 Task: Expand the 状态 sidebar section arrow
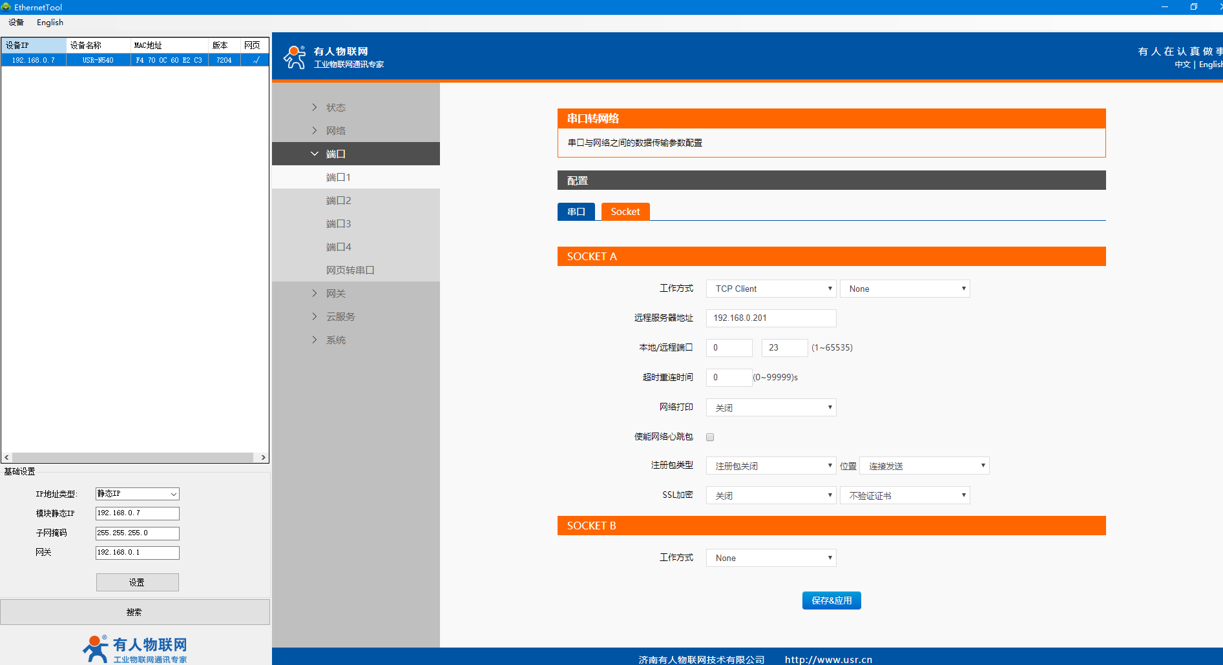coord(315,107)
